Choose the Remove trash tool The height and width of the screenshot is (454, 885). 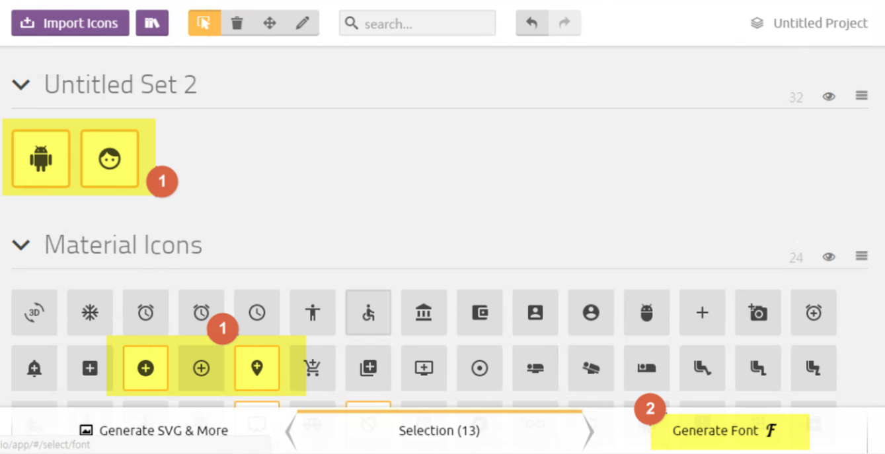click(x=237, y=23)
